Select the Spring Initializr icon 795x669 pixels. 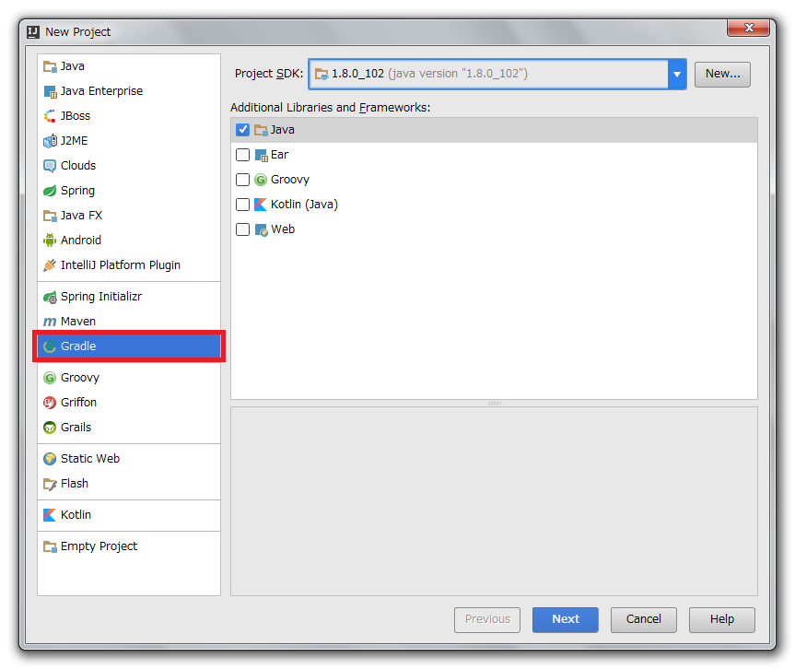(x=50, y=297)
